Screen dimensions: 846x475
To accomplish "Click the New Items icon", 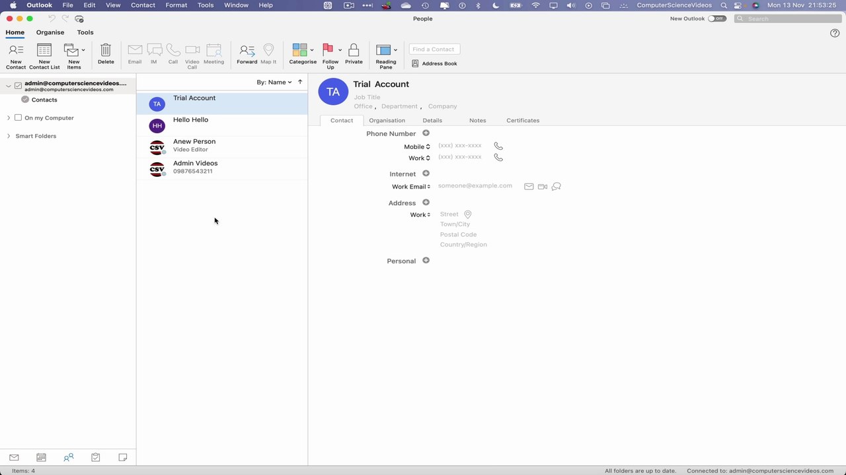I will (x=71, y=50).
